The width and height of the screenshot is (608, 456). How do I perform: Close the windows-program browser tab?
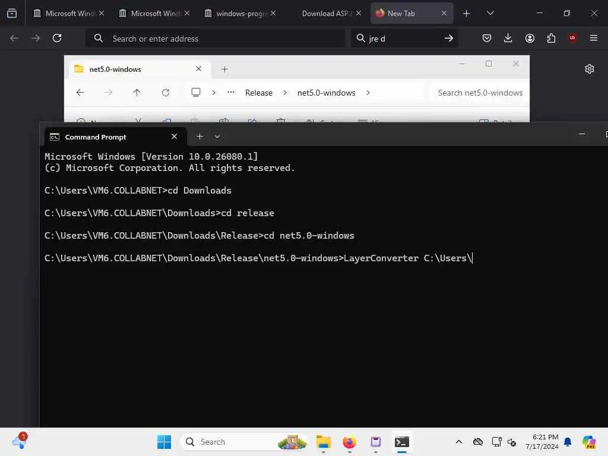point(273,13)
